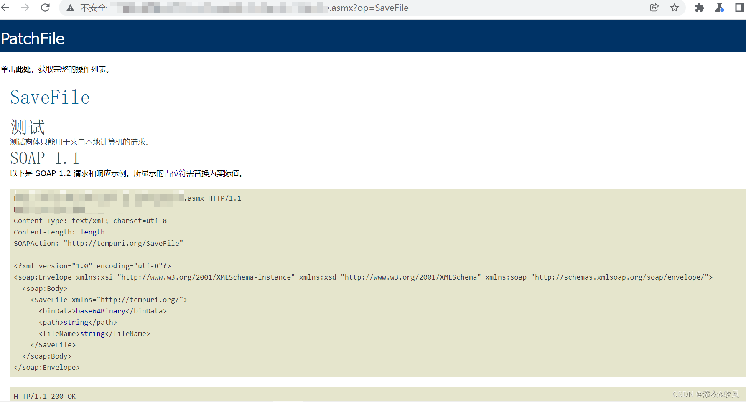Click the grayed-out forward navigation arrow
The height and width of the screenshot is (402, 746).
click(25, 8)
